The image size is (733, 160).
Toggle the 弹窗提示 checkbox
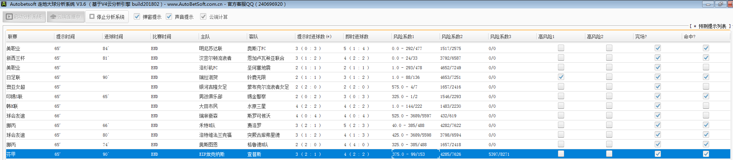click(137, 17)
